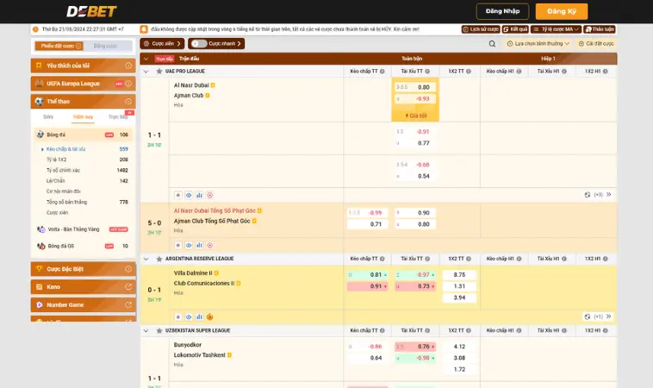Toggle the Cược nhanh quick bet switch
The image size is (653, 388).
tap(198, 43)
